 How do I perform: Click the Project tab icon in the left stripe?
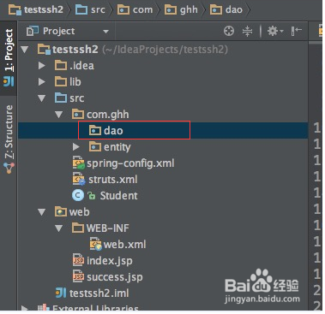click(x=9, y=82)
